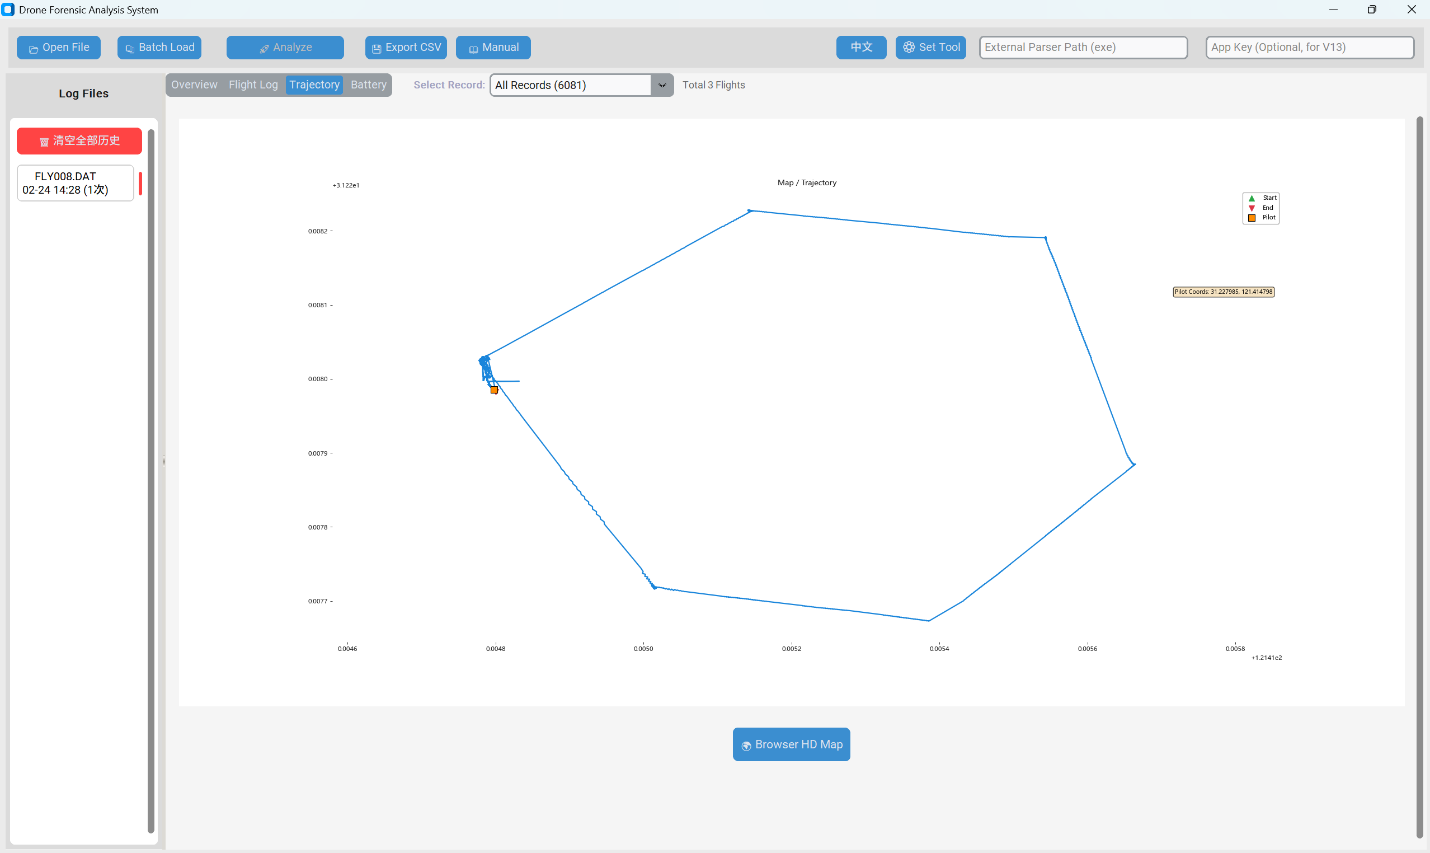Switch to the Overview tab
The image size is (1430, 853).
pyautogui.click(x=194, y=85)
